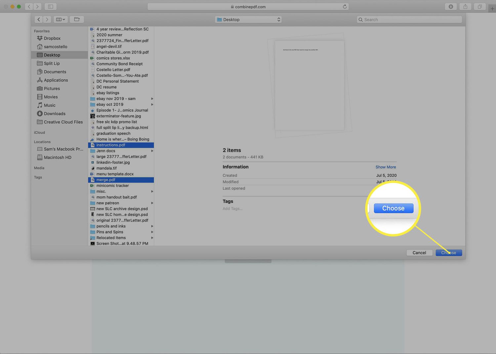Click in the Search field
The width and height of the screenshot is (496, 354).
(x=410, y=20)
